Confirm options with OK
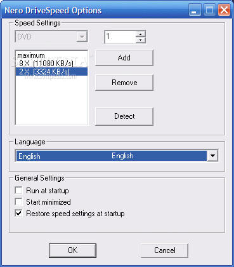Screen dimensions: 234x267 click(72, 250)
